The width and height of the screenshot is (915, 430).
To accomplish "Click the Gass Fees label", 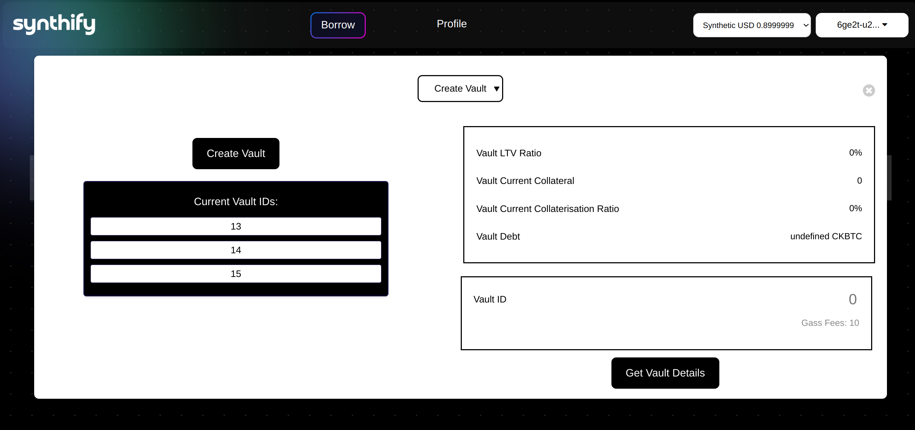I will pos(830,323).
